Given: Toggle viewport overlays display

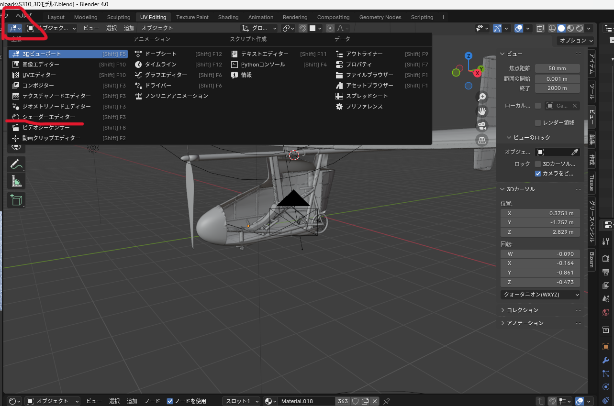Looking at the screenshot, I should [x=519, y=28].
